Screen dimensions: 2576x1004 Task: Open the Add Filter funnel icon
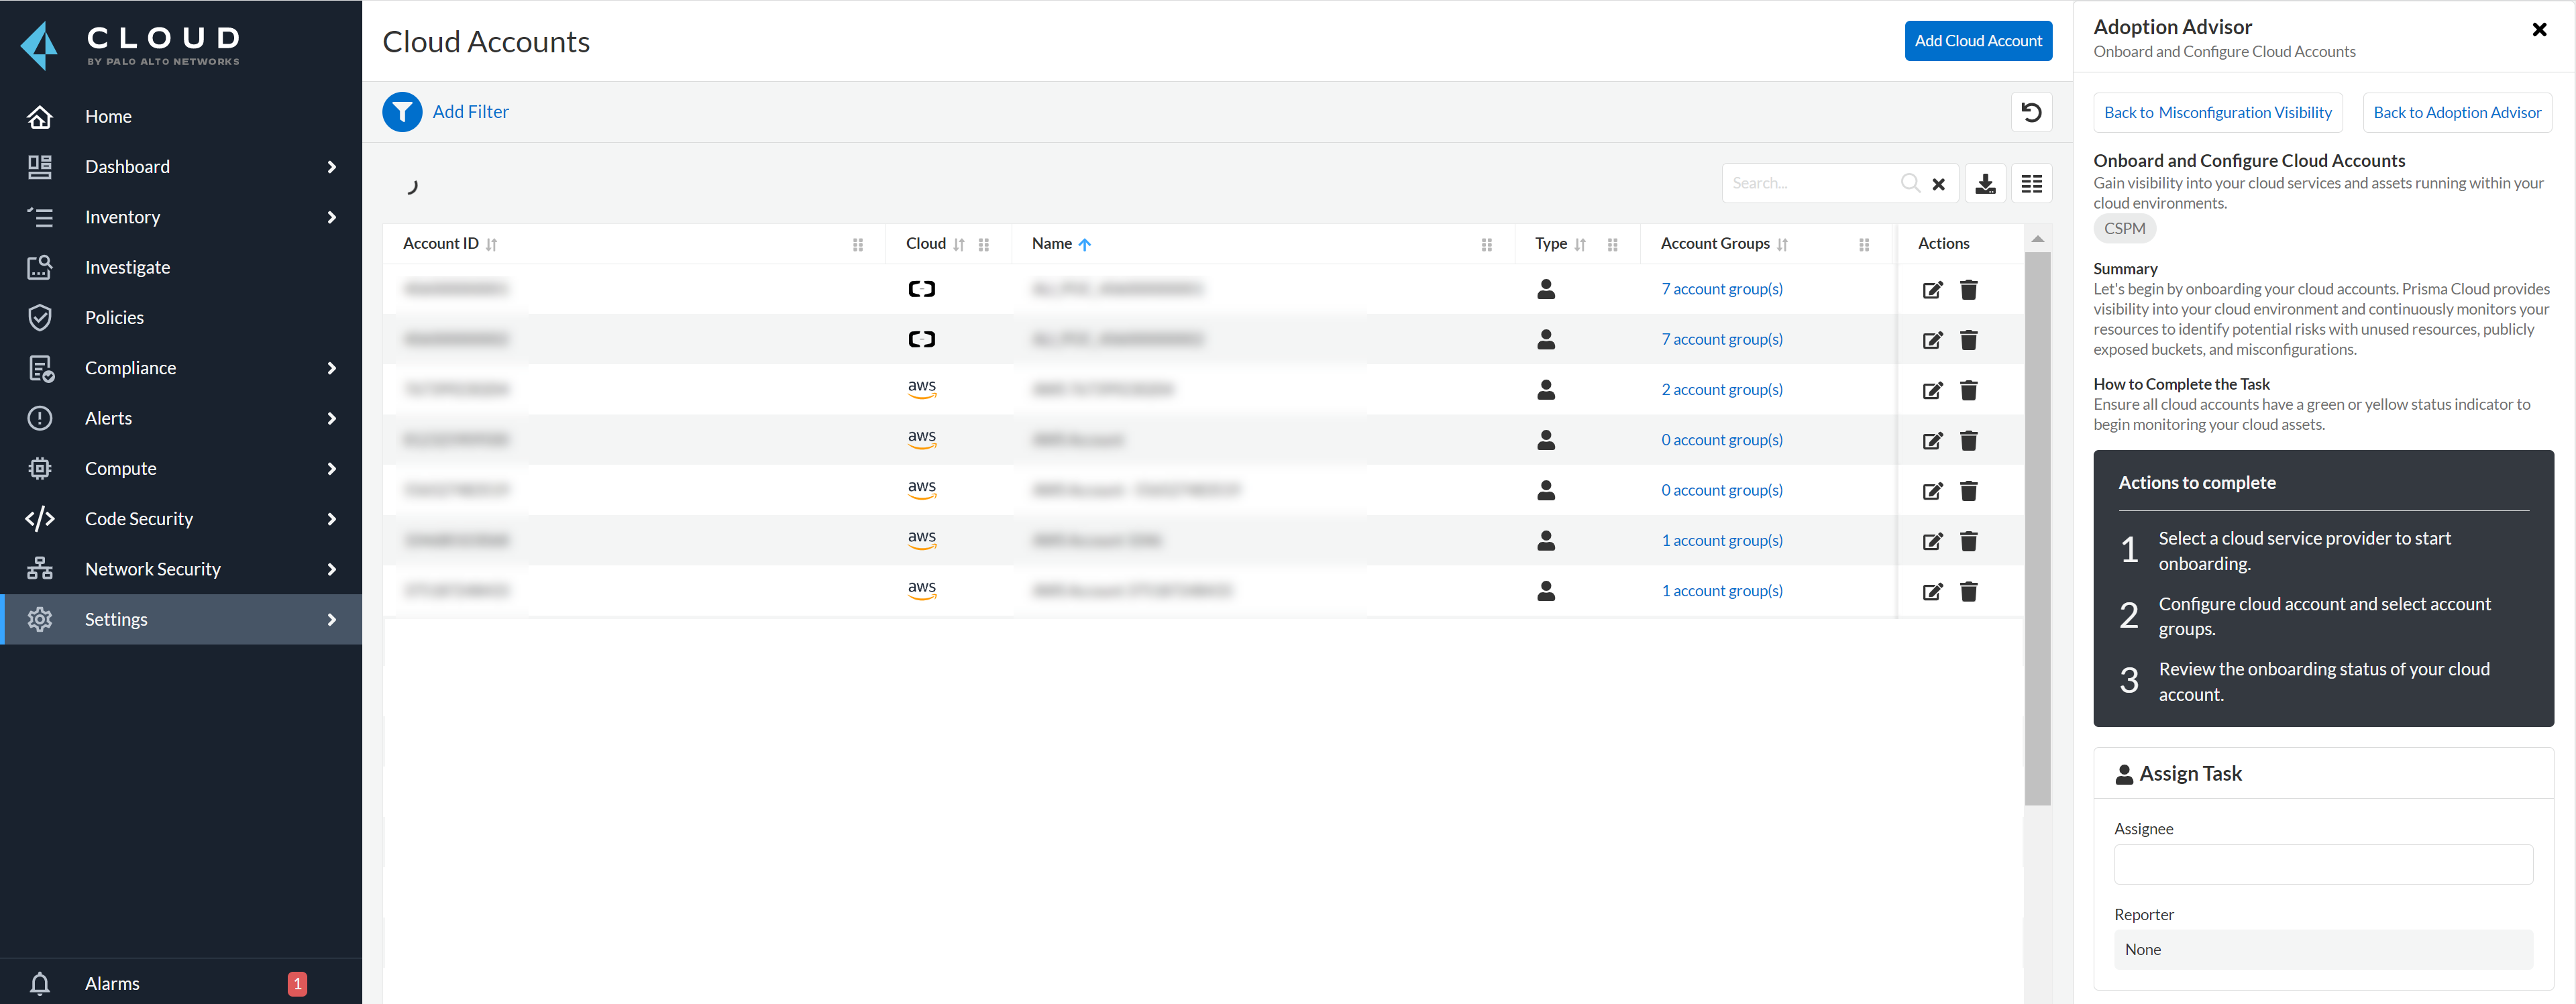pyautogui.click(x=402, y=112)
